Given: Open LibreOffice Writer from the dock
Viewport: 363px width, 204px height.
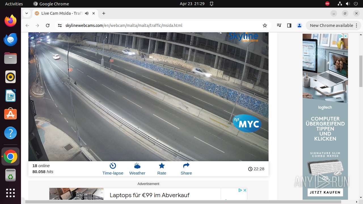Looking at the screenshot, I should click(x=10, y=95).
